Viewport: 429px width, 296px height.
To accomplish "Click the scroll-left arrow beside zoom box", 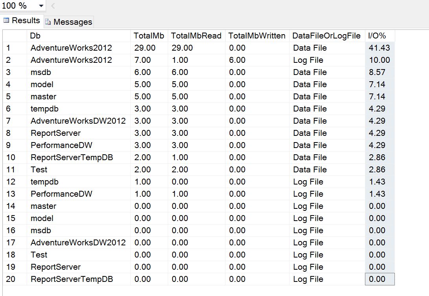I will click(x=53, y=6).
